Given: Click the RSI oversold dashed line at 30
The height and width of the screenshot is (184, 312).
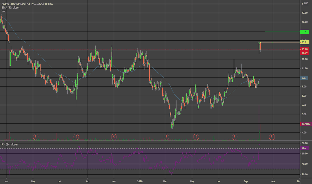Looking at the screenshot, I should tap(150, 169).
